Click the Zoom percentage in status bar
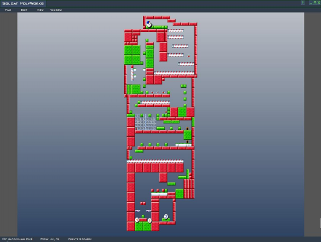The width and height of the screenshot is (321, 242). pos(50,239)
